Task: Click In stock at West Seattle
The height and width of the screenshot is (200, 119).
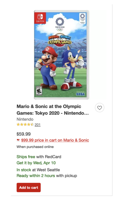Action: click(x=38, y=170)
